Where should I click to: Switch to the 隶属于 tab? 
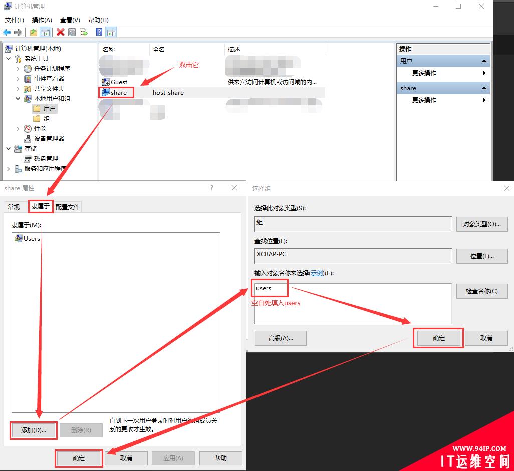(x=41, y=206)
